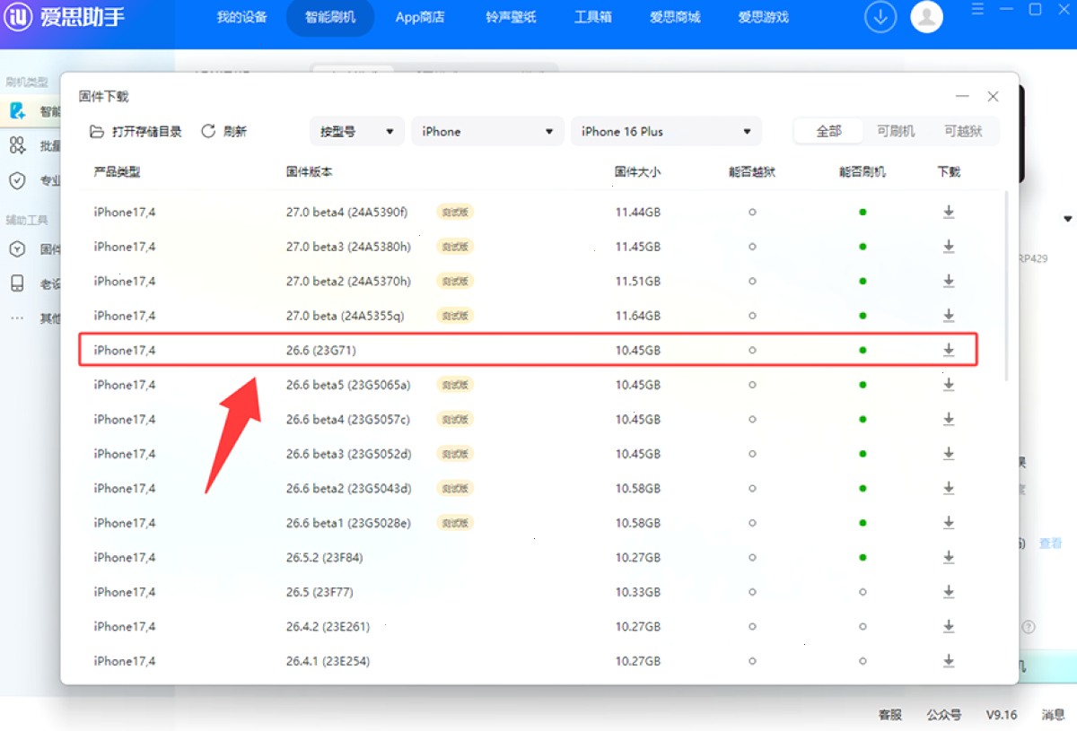
Task: Open the hamburger menu in title bar
Action: pyautogui.click(x=979, y=10)
